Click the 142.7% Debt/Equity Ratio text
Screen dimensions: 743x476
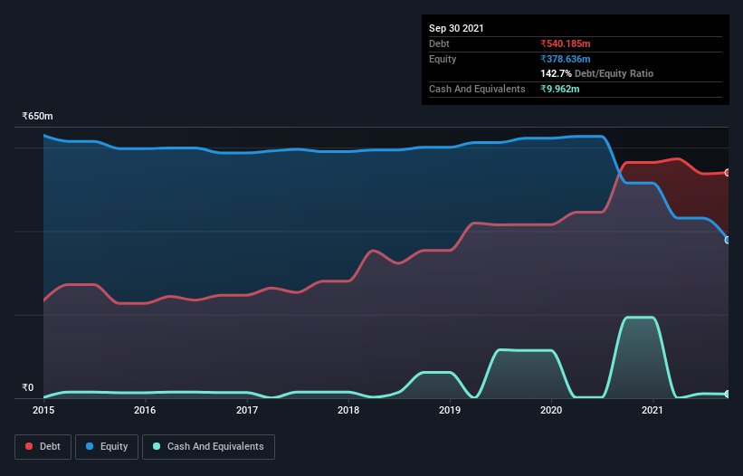click(x=596, y=73)
